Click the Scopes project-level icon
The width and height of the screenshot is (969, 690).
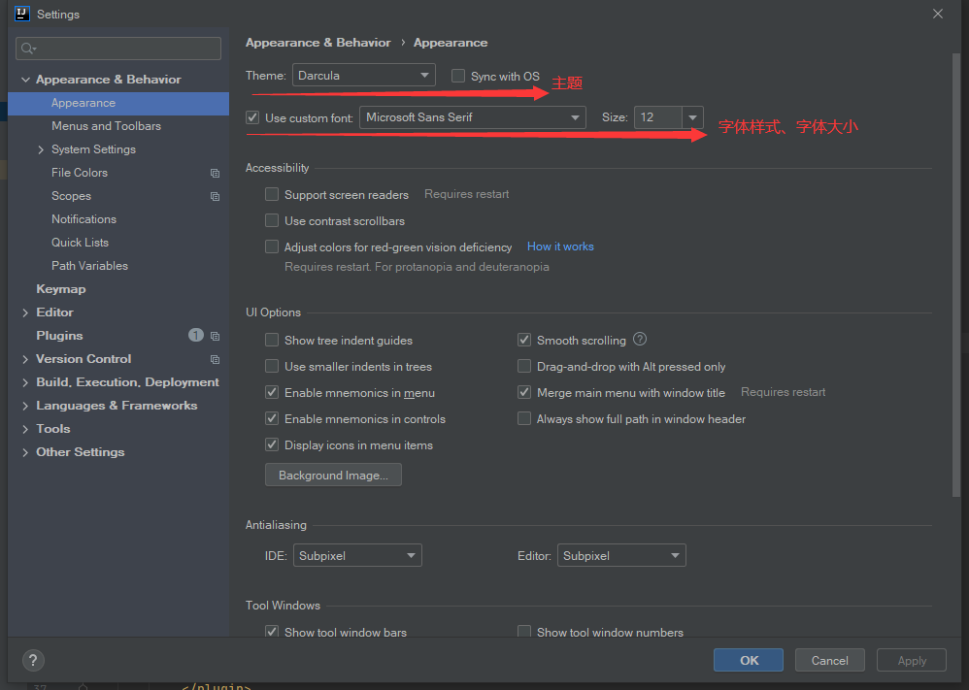point(215,196)
